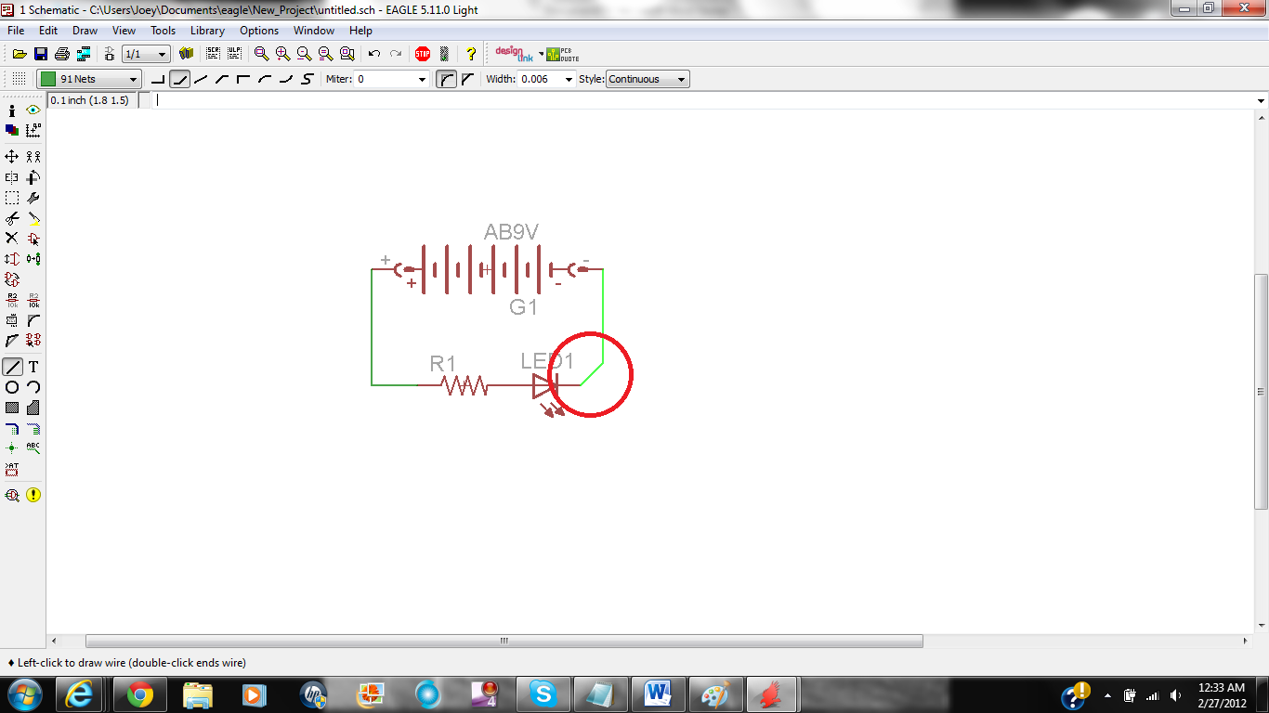Image resolution: width=1269 pixels, height=713 pixels.
Task: Select the straight diagonal wire bend style
Action: 201,79
